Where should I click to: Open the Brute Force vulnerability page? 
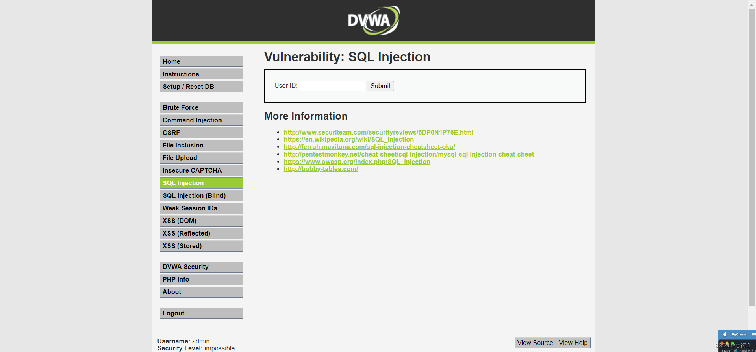point(202,107)
